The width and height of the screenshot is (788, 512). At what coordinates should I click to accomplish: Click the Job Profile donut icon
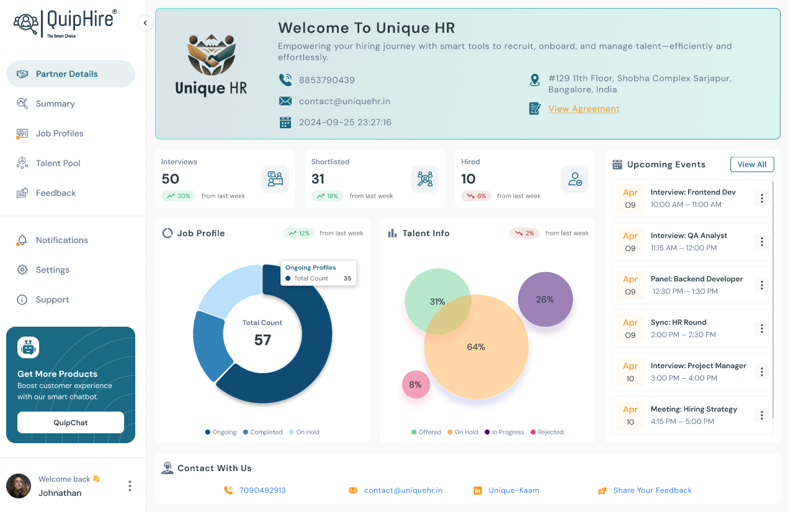[168, 233]
